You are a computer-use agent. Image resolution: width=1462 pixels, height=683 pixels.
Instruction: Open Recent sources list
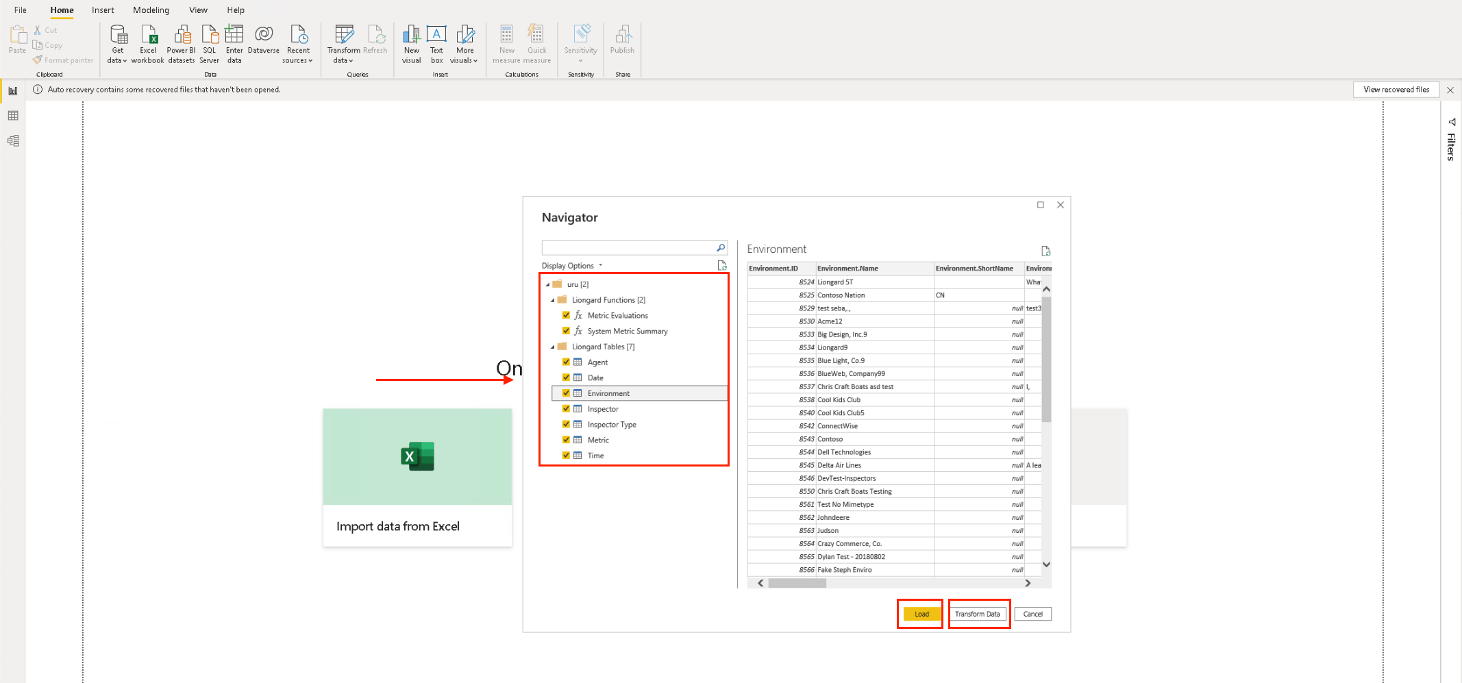click(298, 45)
